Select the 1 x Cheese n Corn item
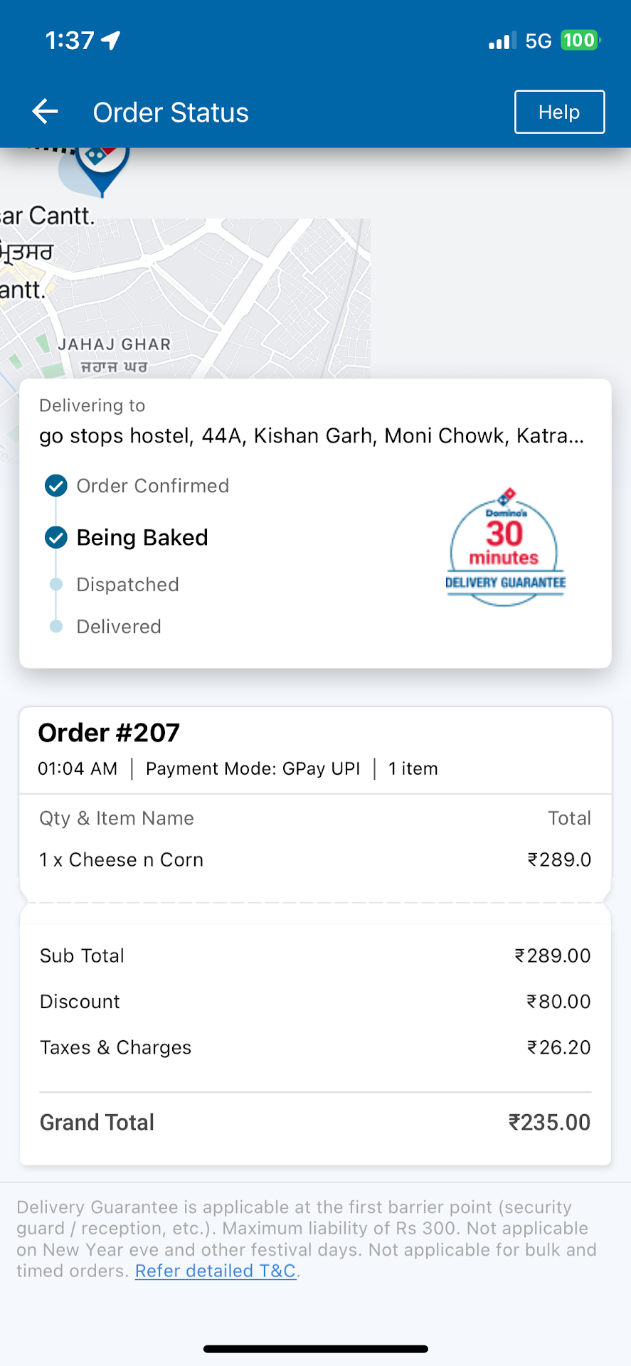The width and height of the screenshot is (631, 1366). point(122,860)
